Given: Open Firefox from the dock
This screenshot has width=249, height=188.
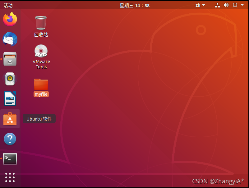Looking at the screenshot, I should [10, 19].
